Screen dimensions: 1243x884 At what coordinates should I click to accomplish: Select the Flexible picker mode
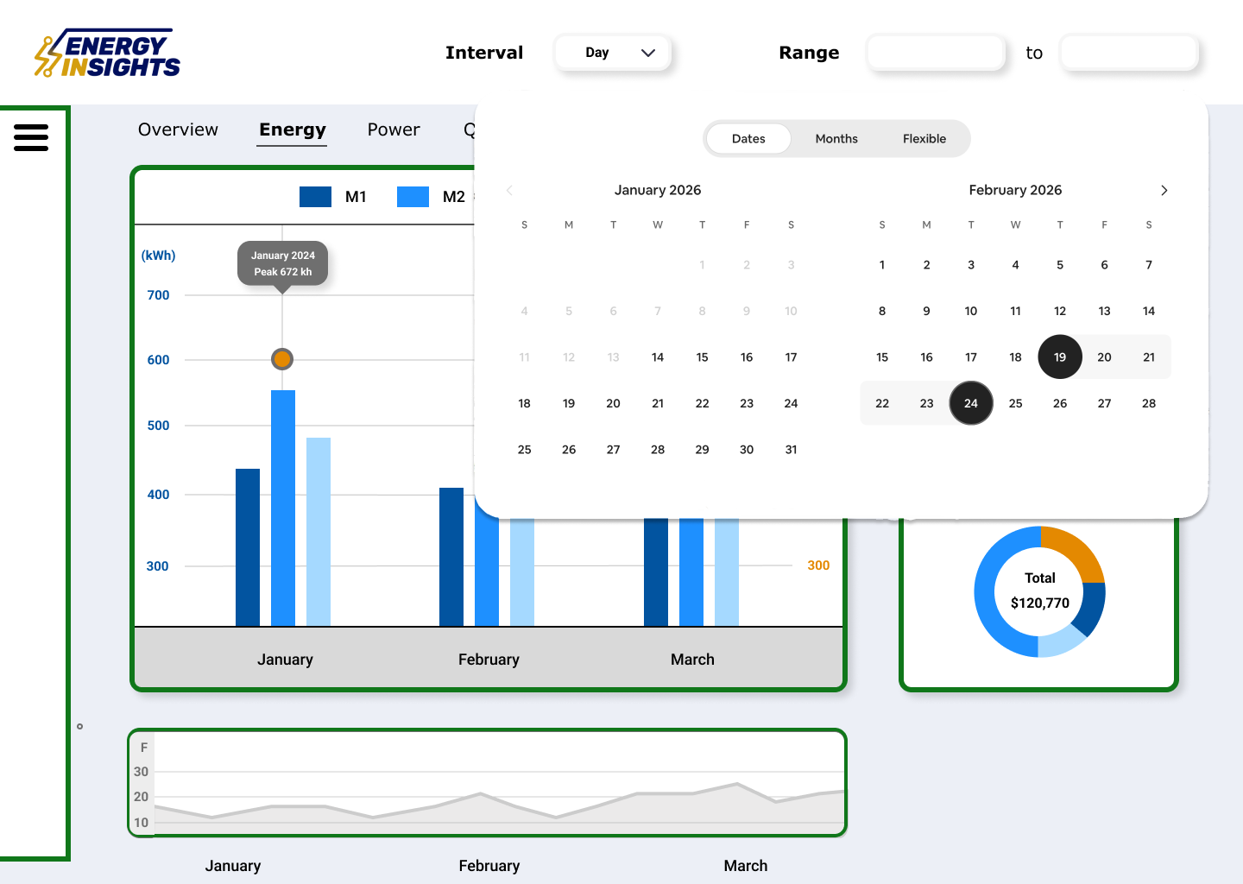pyautogui.click(x=924, y=138)
